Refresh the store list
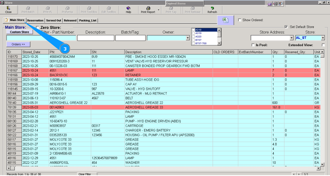 212,10
